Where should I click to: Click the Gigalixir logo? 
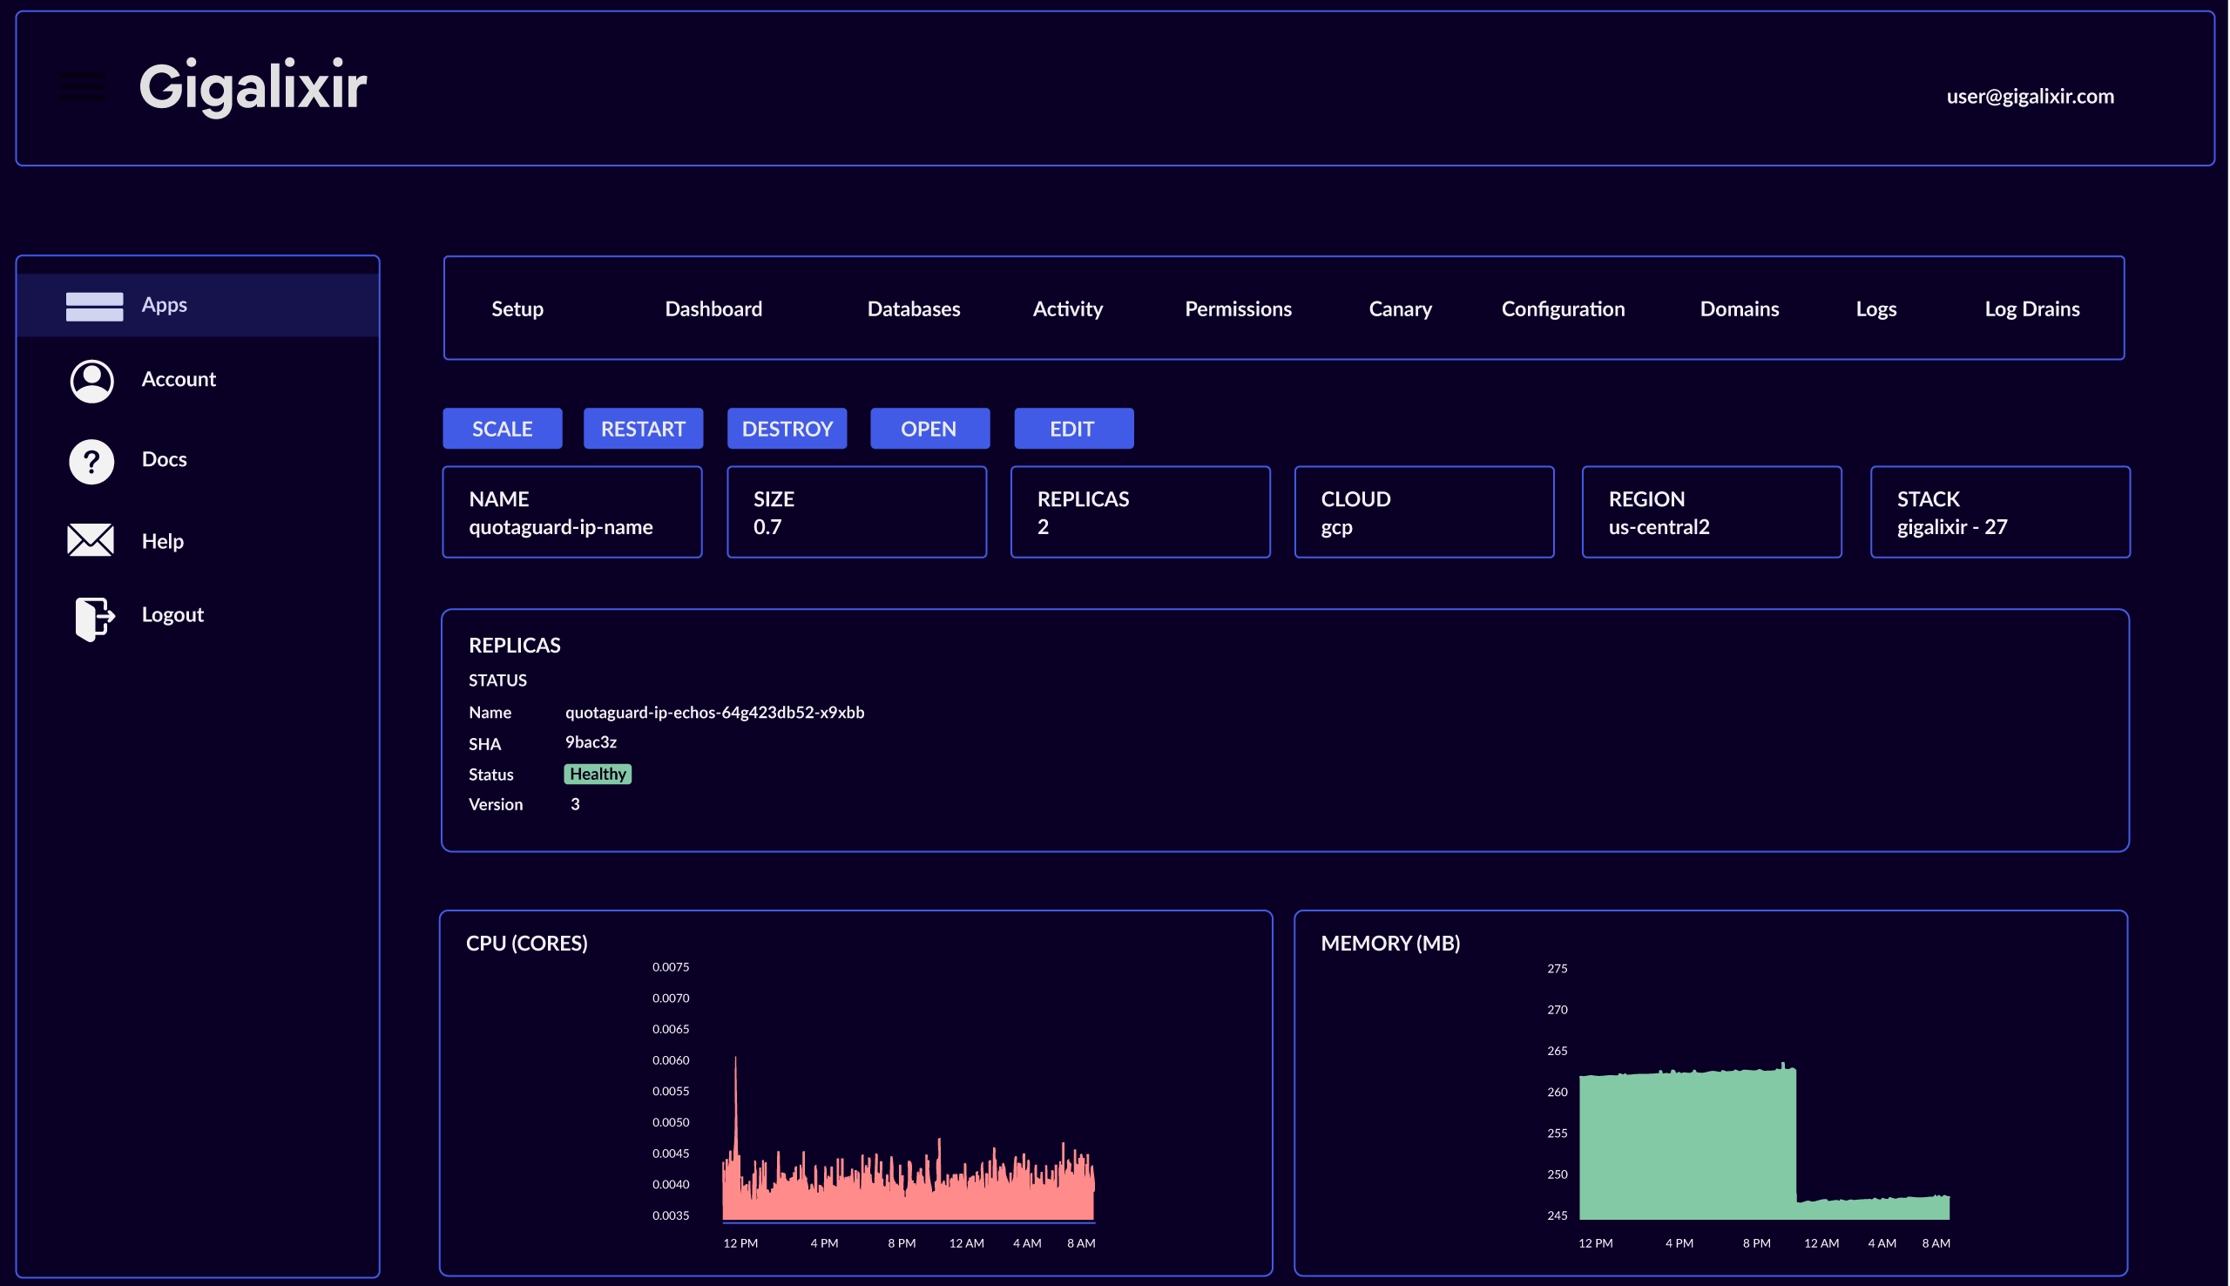click(x=253, y=86)
